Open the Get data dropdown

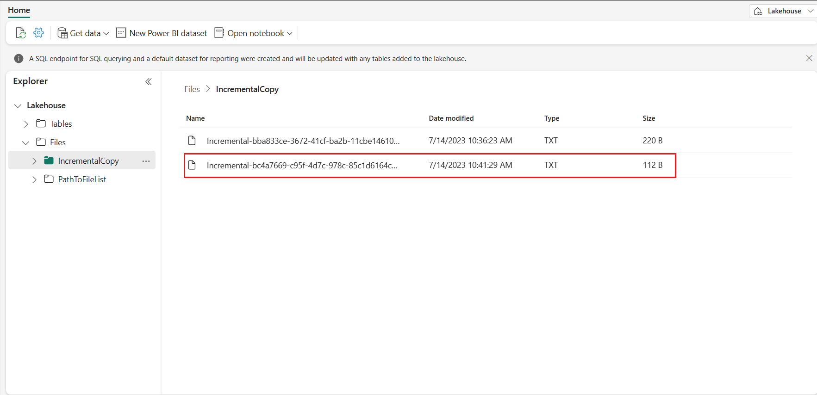[x=83, y=33]
